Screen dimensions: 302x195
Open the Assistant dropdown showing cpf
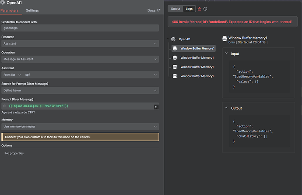91,75
